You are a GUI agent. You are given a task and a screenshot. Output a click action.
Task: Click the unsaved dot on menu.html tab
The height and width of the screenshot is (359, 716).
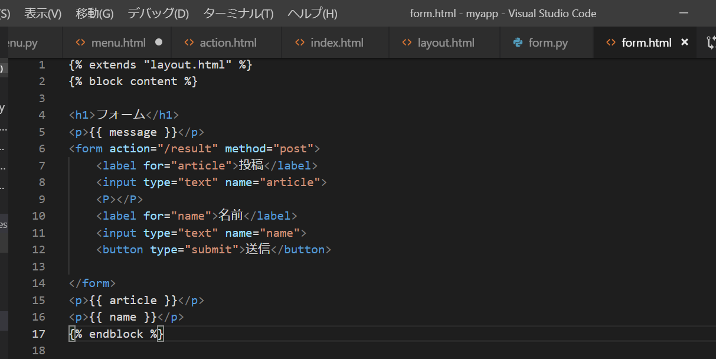point(159,43)
